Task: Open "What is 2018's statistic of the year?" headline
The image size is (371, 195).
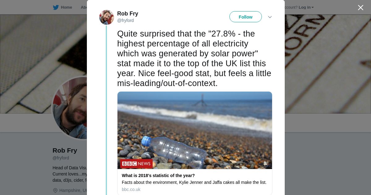Action: [158, 175]
